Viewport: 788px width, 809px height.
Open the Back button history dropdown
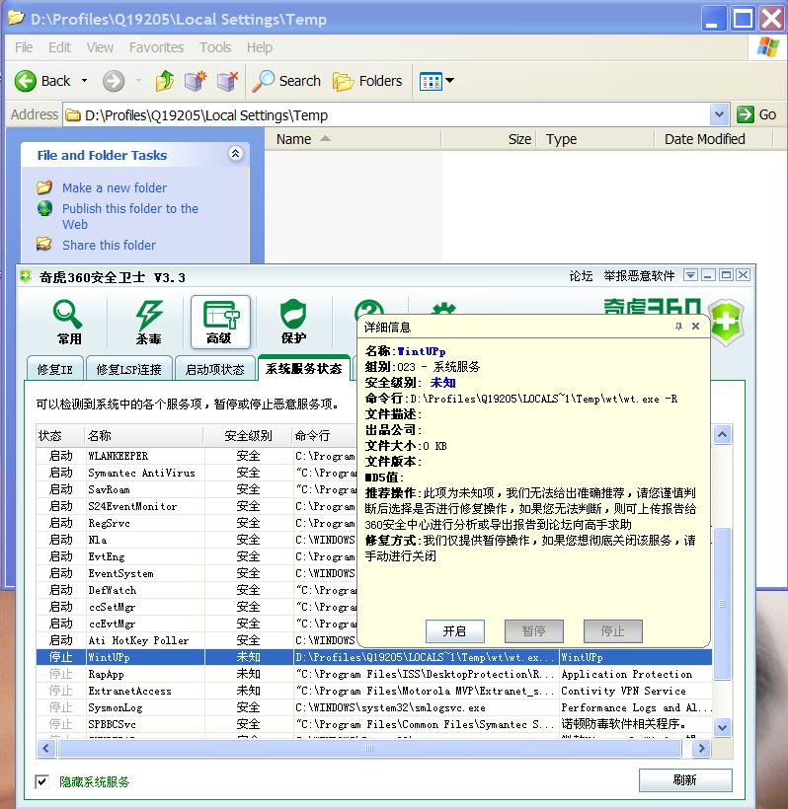pyautogui.click(x=84, y=81)
